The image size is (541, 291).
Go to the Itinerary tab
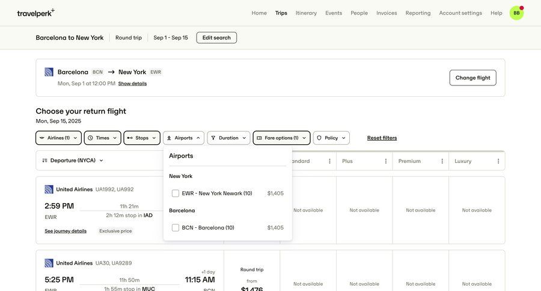pyautogui.click(x=306, y=13)
